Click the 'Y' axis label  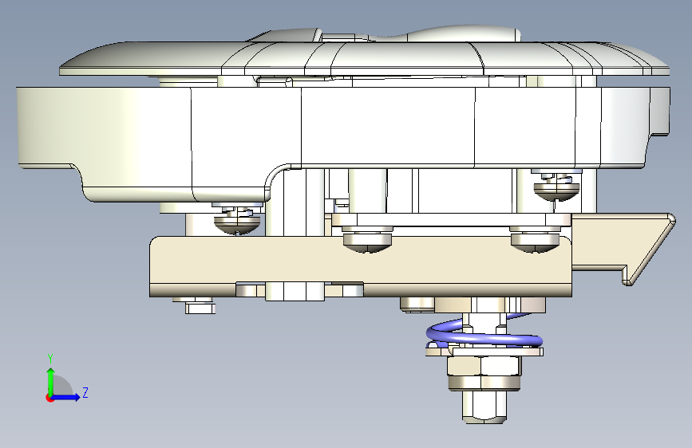(50, 359)
